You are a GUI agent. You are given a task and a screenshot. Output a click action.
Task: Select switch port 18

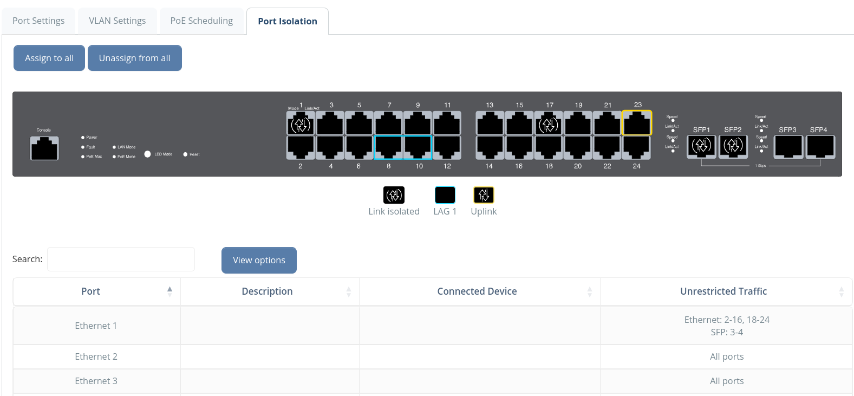click(x=549, y=147)
